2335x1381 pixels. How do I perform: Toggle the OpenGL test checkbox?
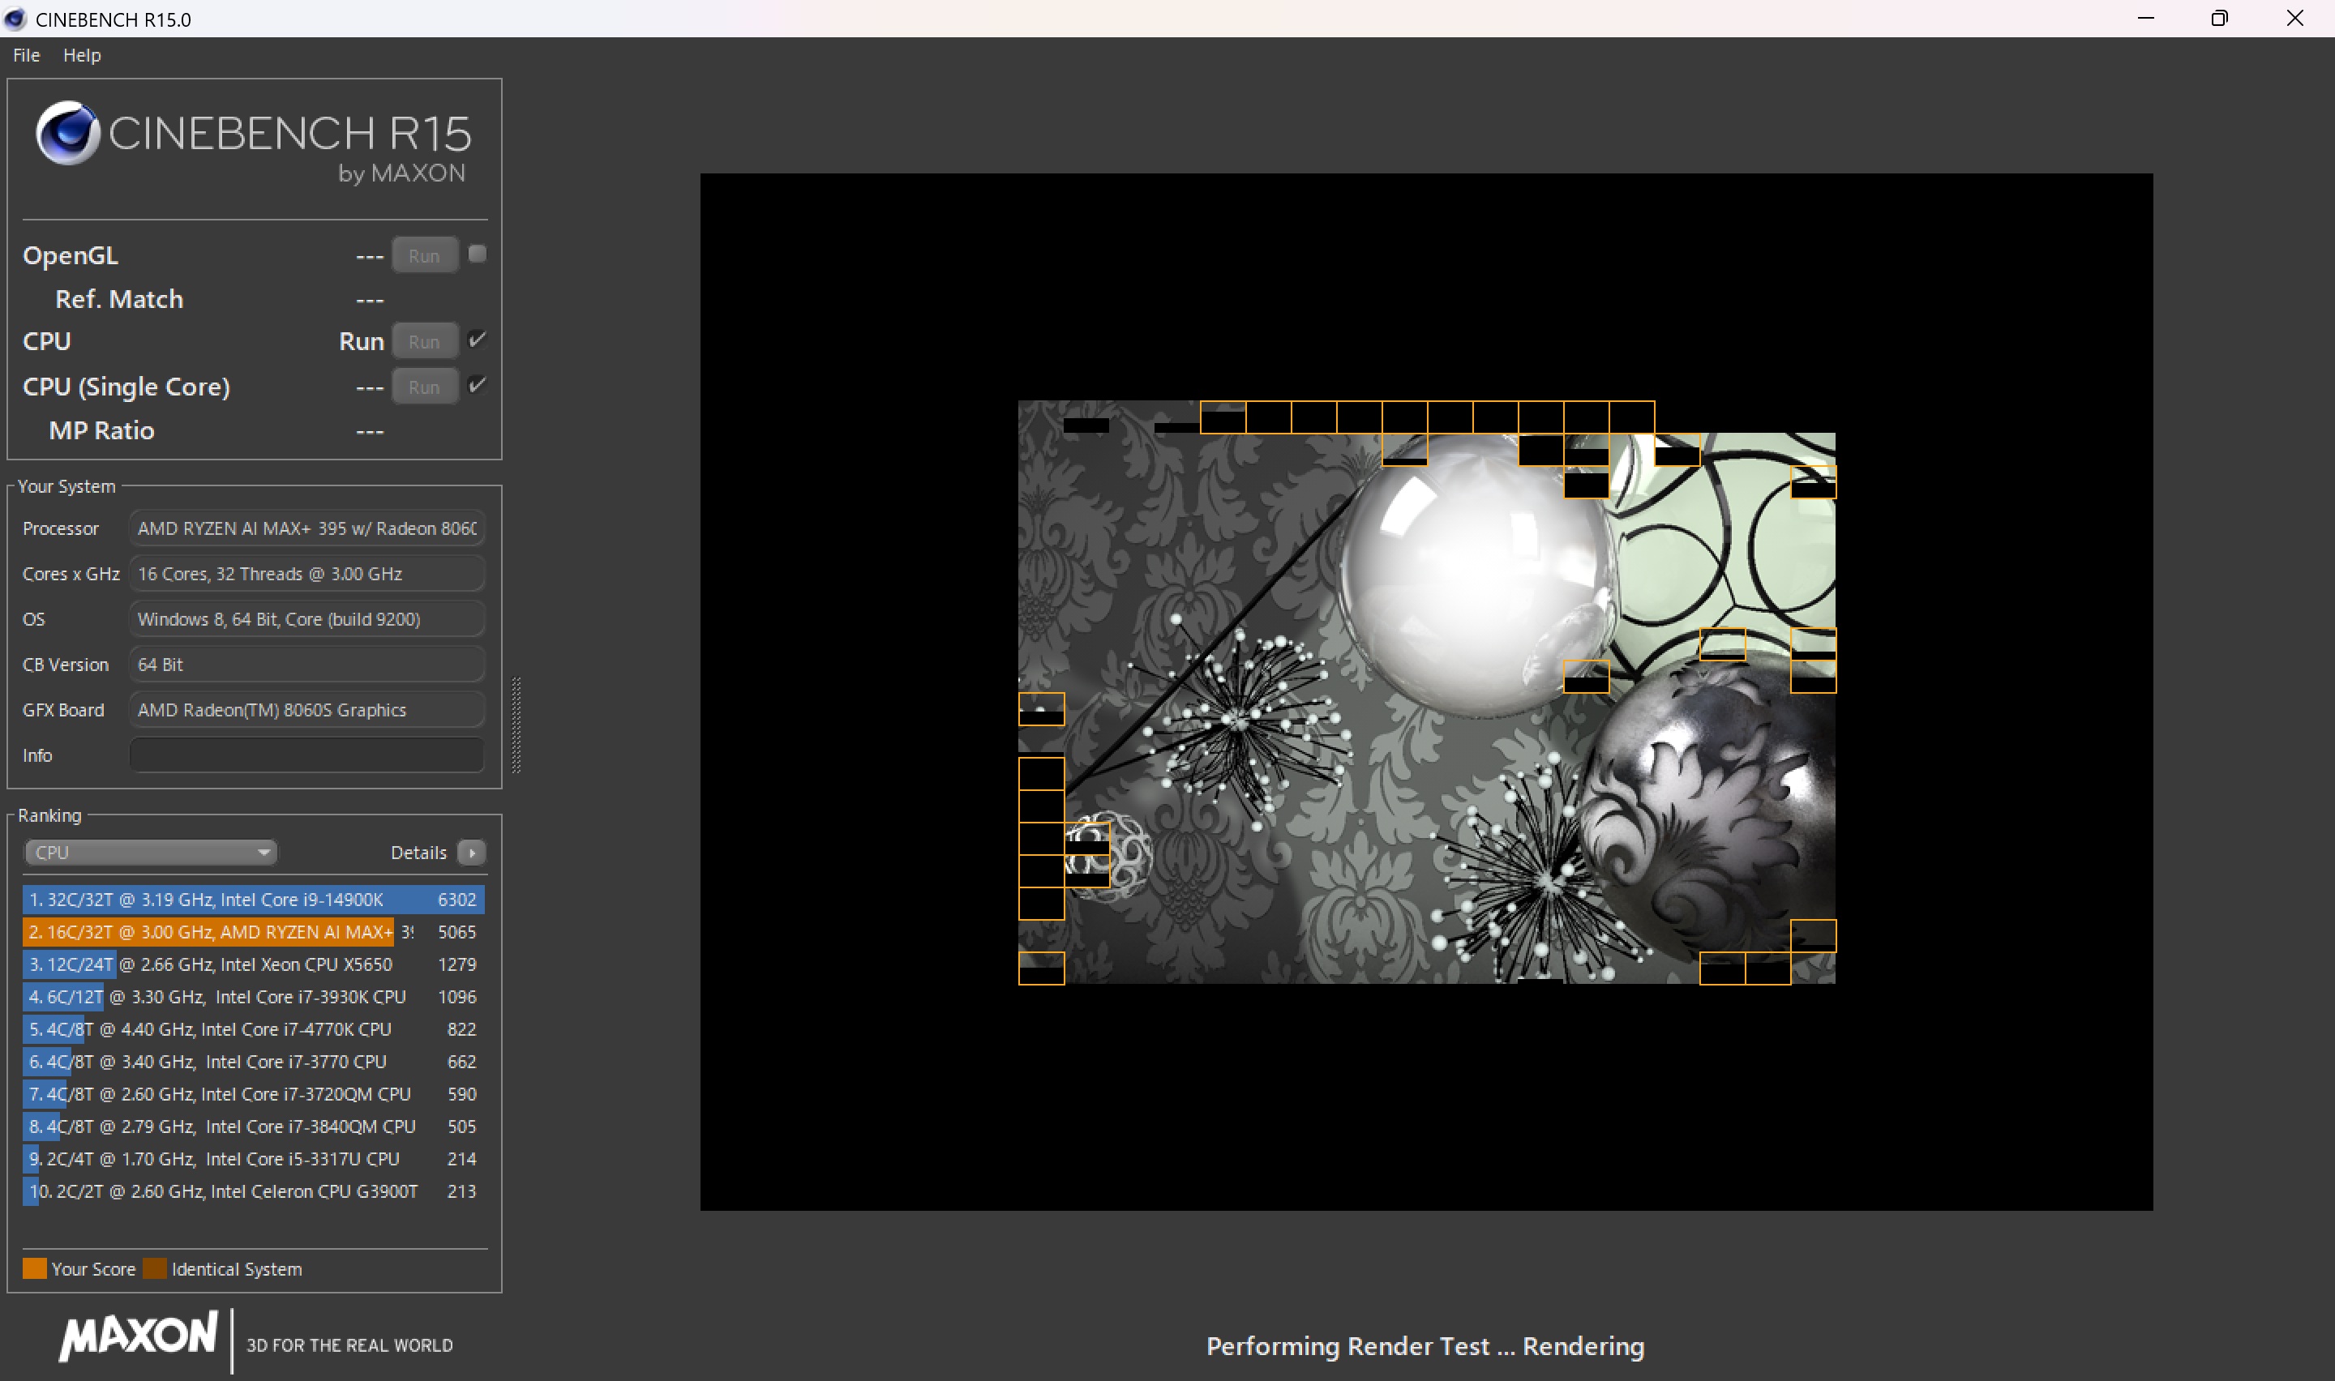(477, 254)
